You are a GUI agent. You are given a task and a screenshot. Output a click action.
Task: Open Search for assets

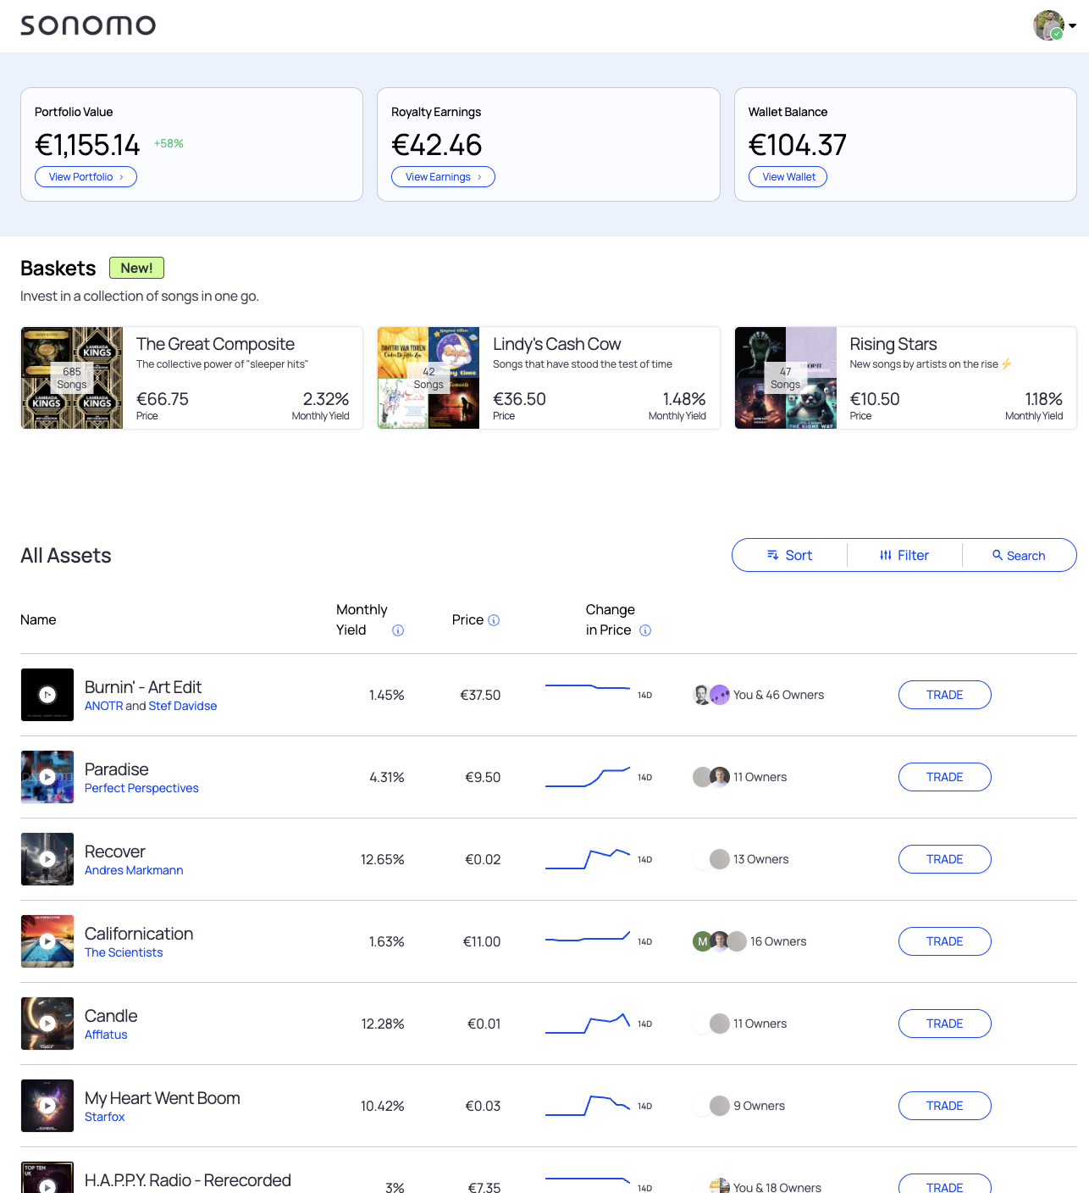coord(1019,556)
